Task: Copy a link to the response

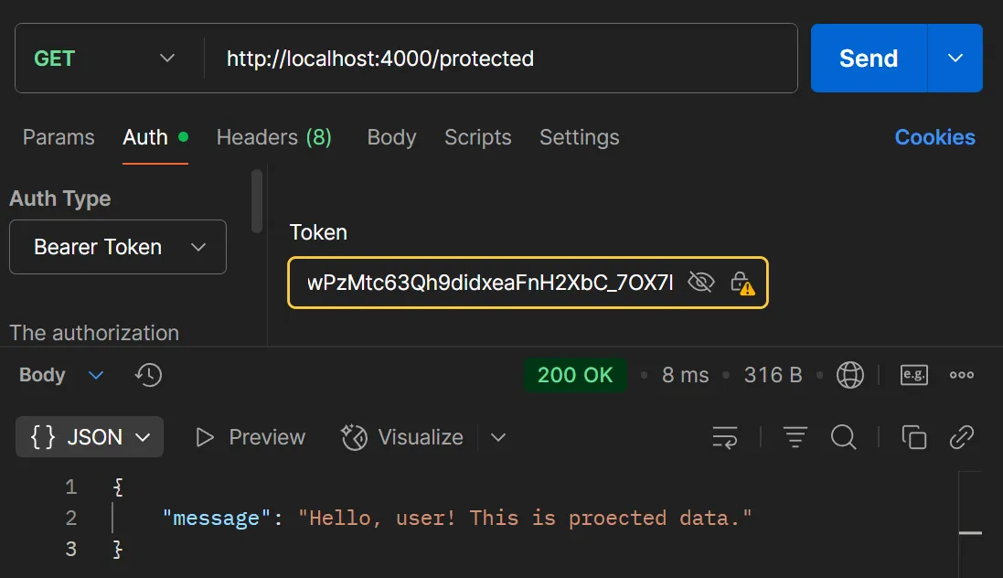Action: coord(961,437)
